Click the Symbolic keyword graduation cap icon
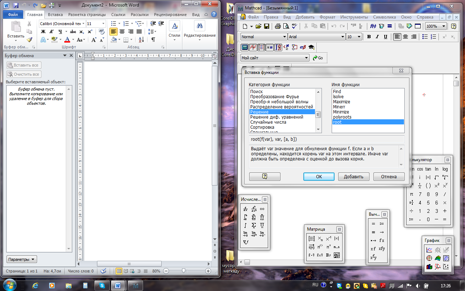 (311, 47)
